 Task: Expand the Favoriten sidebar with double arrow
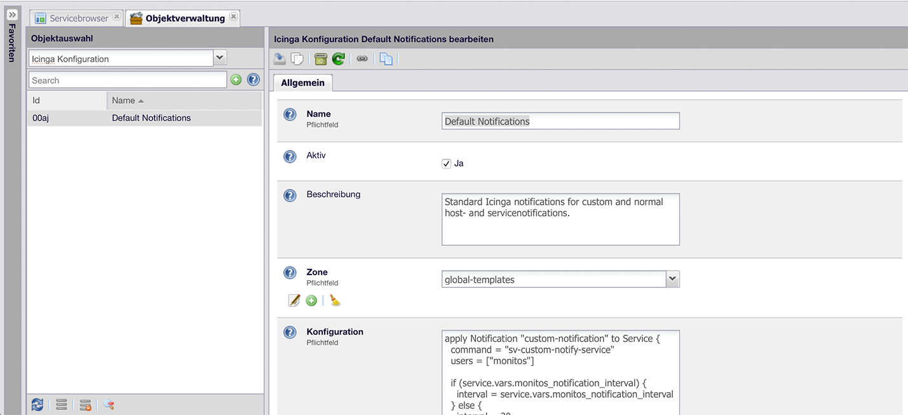point(12,14)
